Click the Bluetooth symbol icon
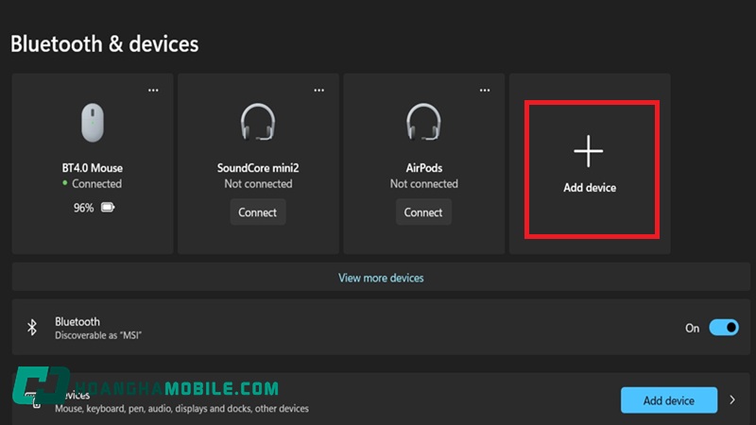 [x=31, y=328]
